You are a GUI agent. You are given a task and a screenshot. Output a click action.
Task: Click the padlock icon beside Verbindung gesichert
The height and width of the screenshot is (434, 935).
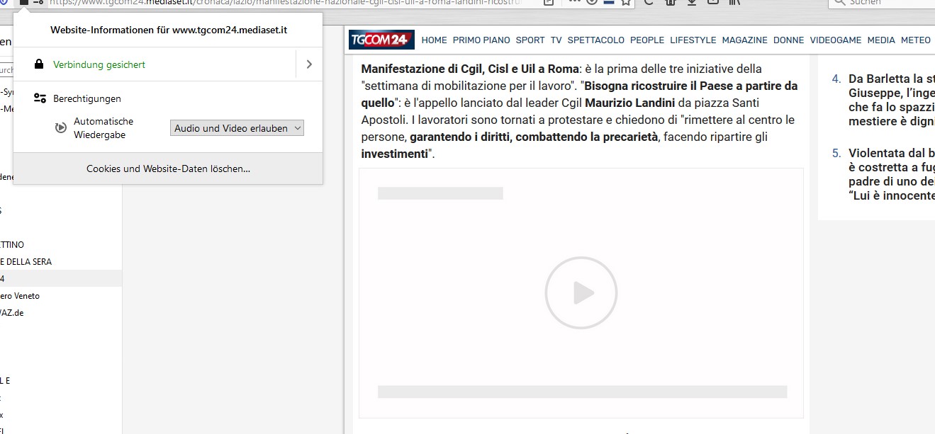[40, 64]
